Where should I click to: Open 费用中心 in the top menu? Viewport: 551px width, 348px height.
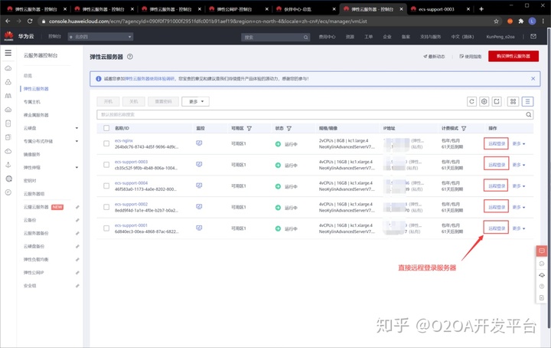coord(327,37)
